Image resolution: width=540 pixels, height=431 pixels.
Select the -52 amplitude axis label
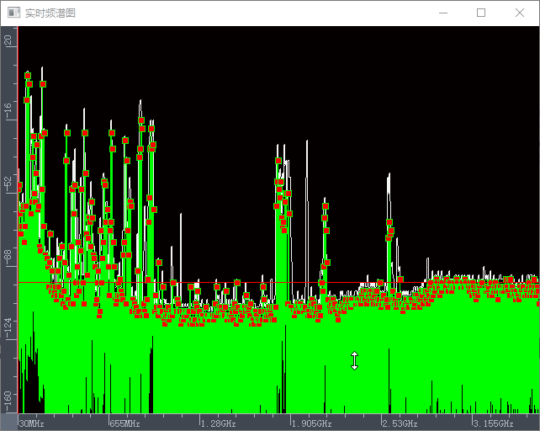click(x=9, y=183)
